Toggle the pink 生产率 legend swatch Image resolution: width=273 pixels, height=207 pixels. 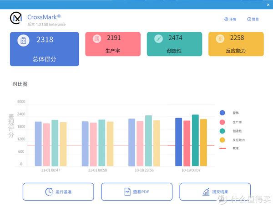click(x=222, y=122)
